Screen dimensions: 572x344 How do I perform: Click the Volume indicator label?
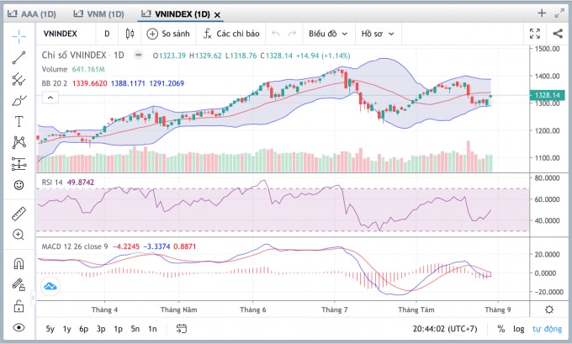(x=55, y=69)
